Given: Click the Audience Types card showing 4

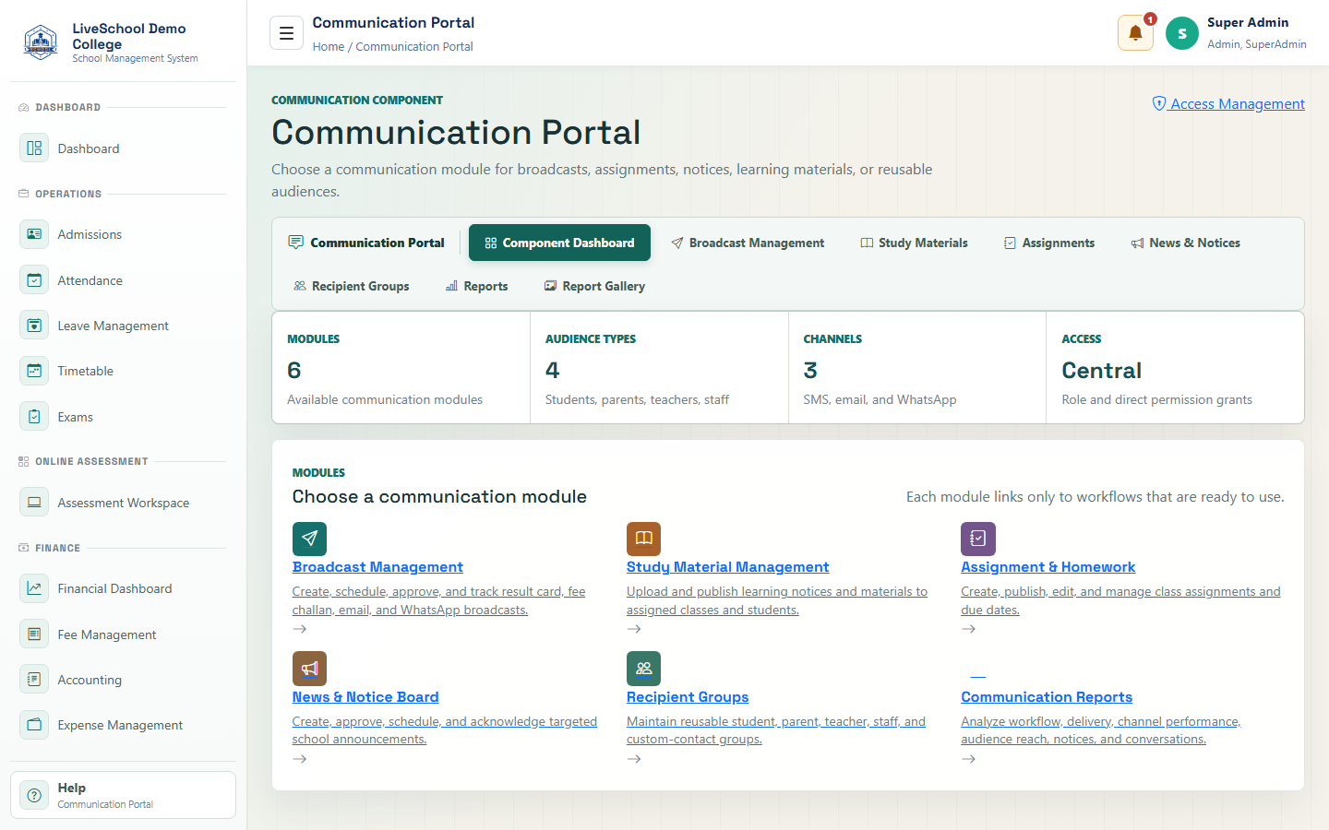Looking at the screenshot, I should 659,368.
